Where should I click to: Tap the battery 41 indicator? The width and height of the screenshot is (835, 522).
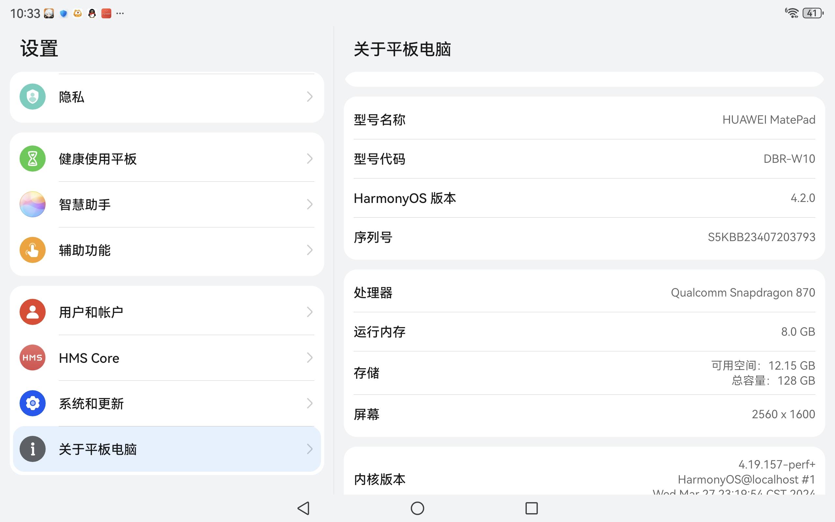[x=813, y=13]
